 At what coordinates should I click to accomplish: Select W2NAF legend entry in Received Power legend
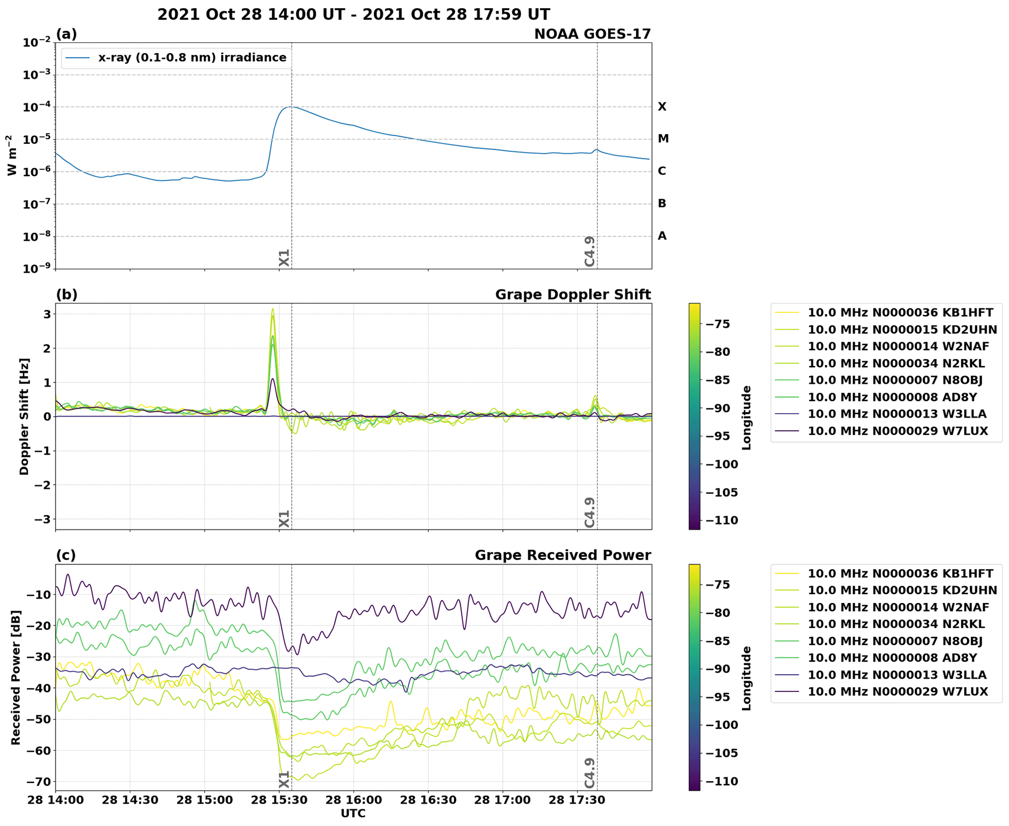[x=898, y=607]
